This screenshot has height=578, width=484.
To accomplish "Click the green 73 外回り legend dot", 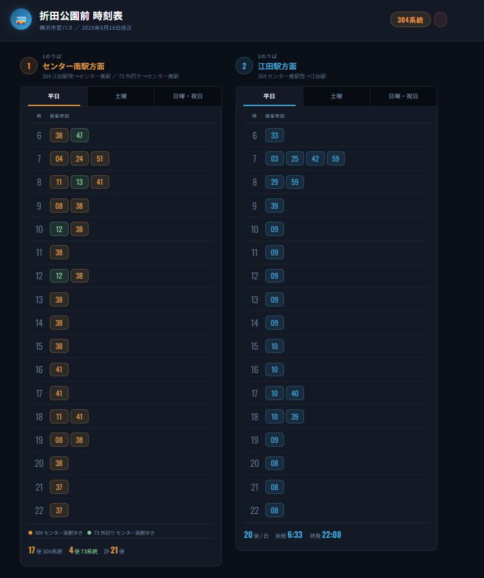I will click(89, 533).
